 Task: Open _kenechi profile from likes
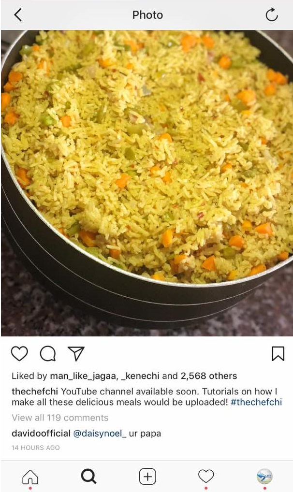point(140,376)
